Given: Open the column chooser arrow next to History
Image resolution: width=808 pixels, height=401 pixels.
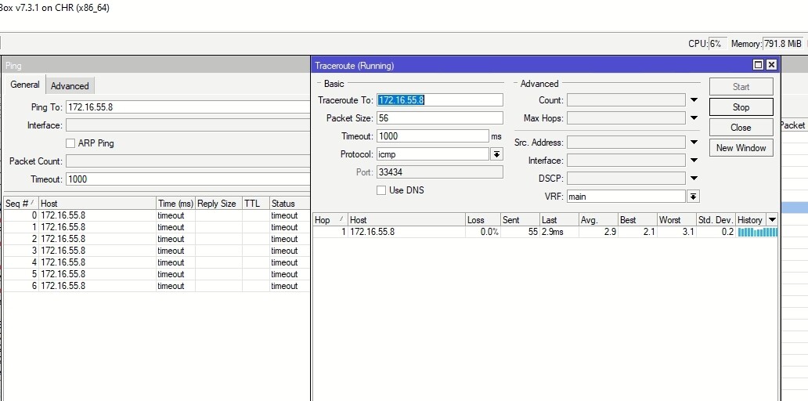Looking at the screenshot, I should tap(772, 220).
